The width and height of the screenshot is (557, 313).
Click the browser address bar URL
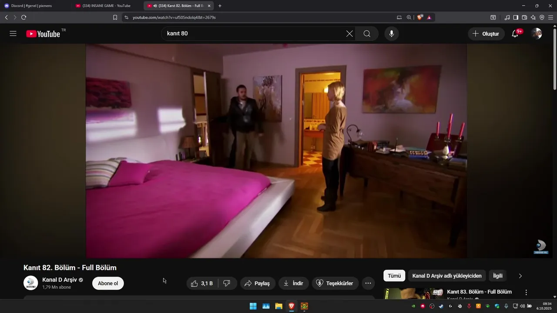174,17
